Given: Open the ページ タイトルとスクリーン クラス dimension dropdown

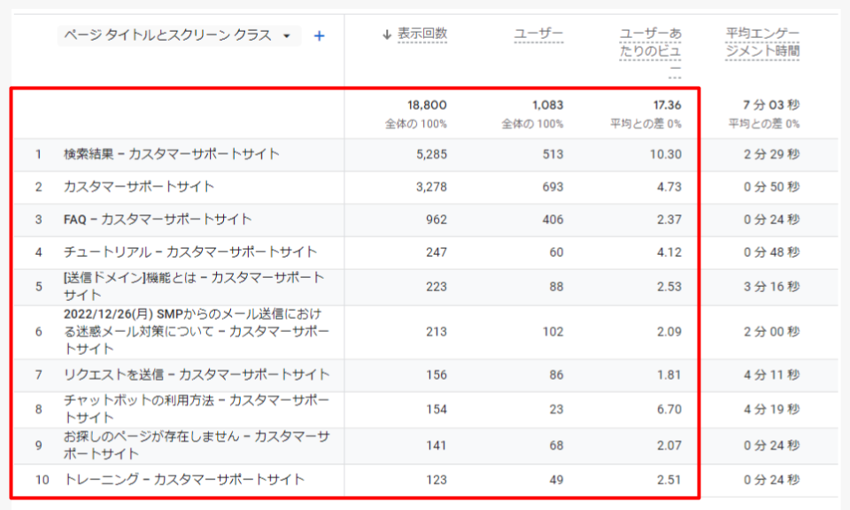Looking at the screenshot, I should [x=179, y=35].
